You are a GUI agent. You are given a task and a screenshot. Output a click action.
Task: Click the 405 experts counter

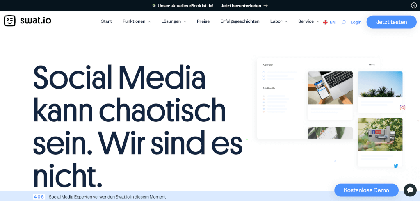click(x=39, y=197)
